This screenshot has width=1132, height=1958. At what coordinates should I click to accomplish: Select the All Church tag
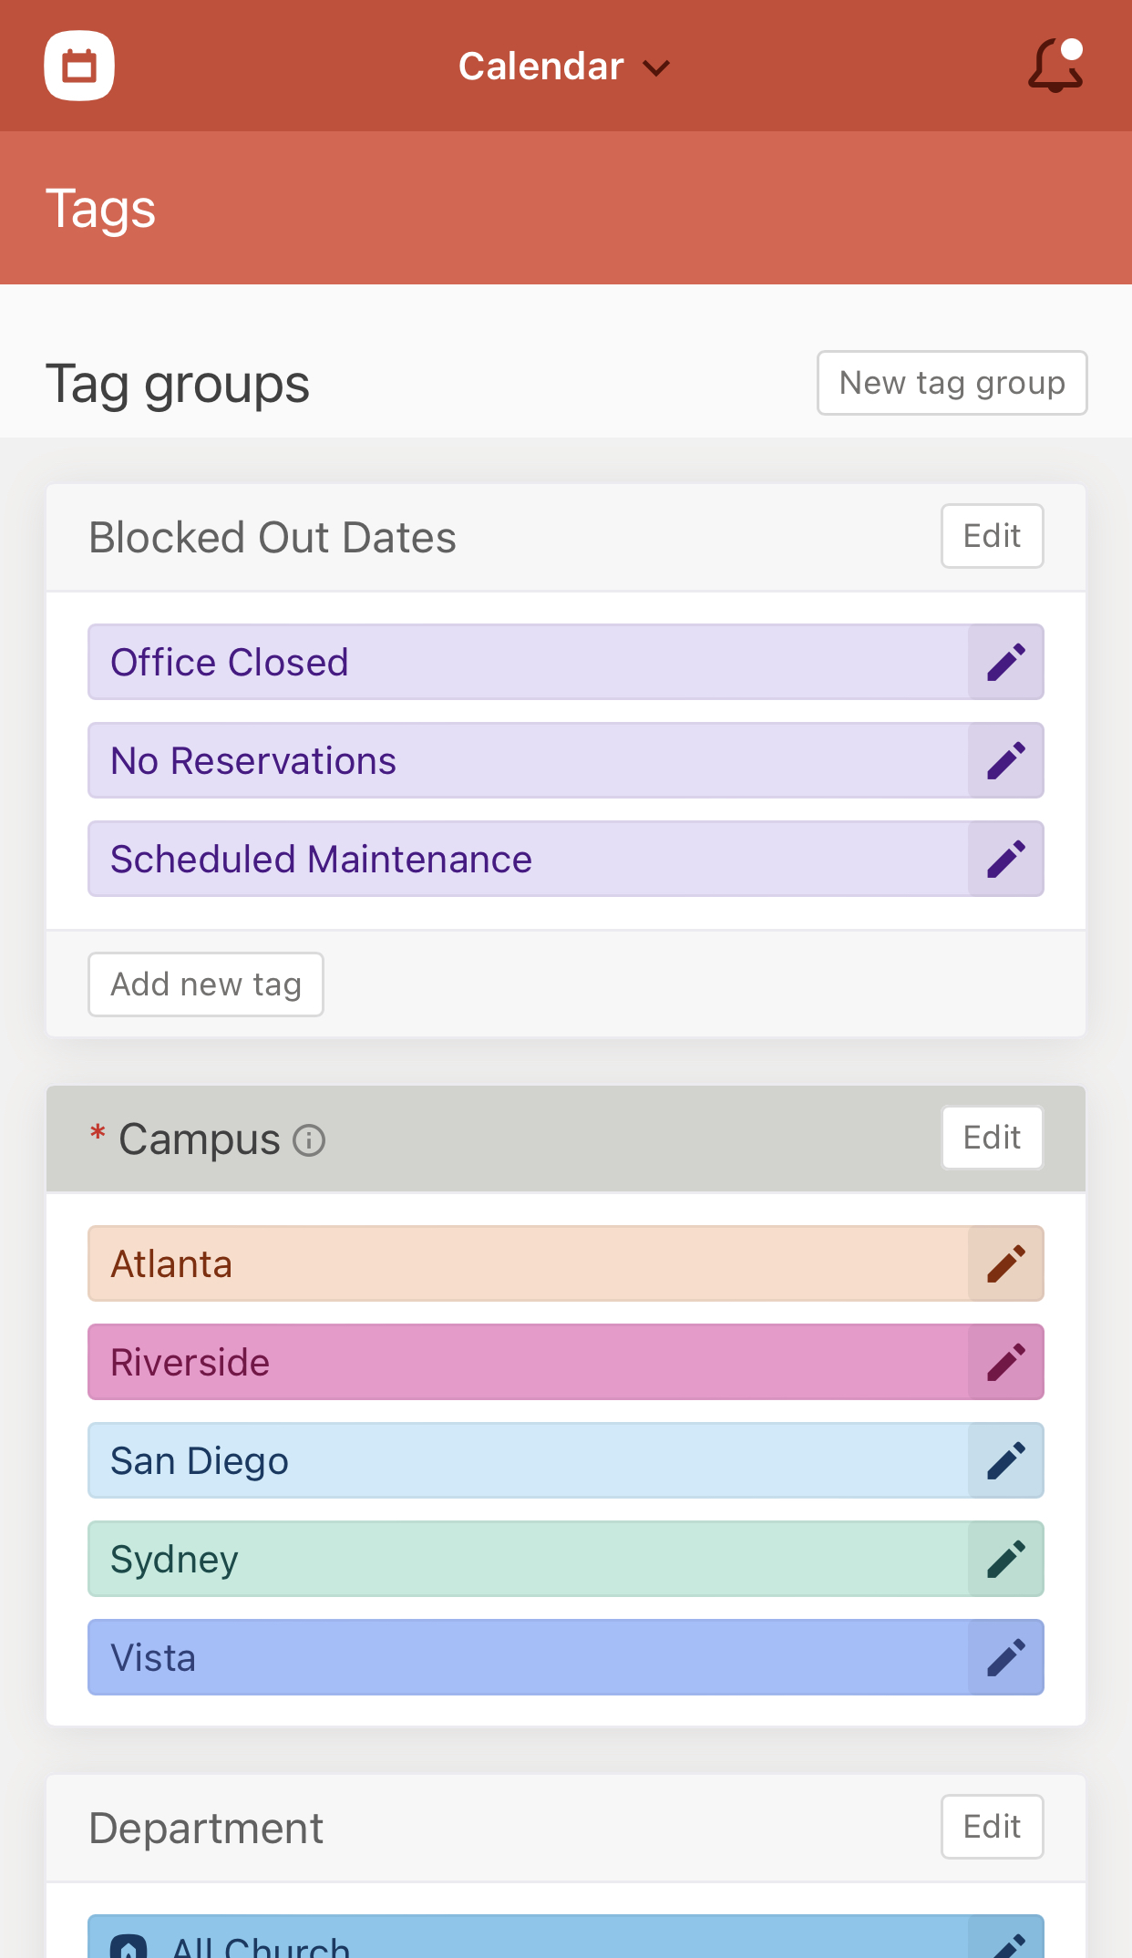click(x=528, y=1937)
